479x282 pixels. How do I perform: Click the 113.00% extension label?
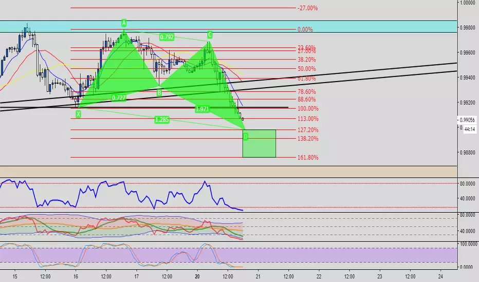308,119
